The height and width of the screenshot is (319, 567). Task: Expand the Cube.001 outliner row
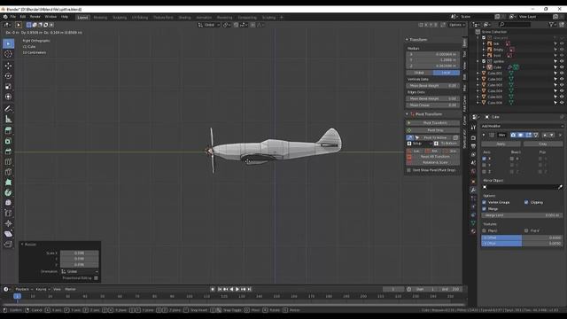point(478,73)
